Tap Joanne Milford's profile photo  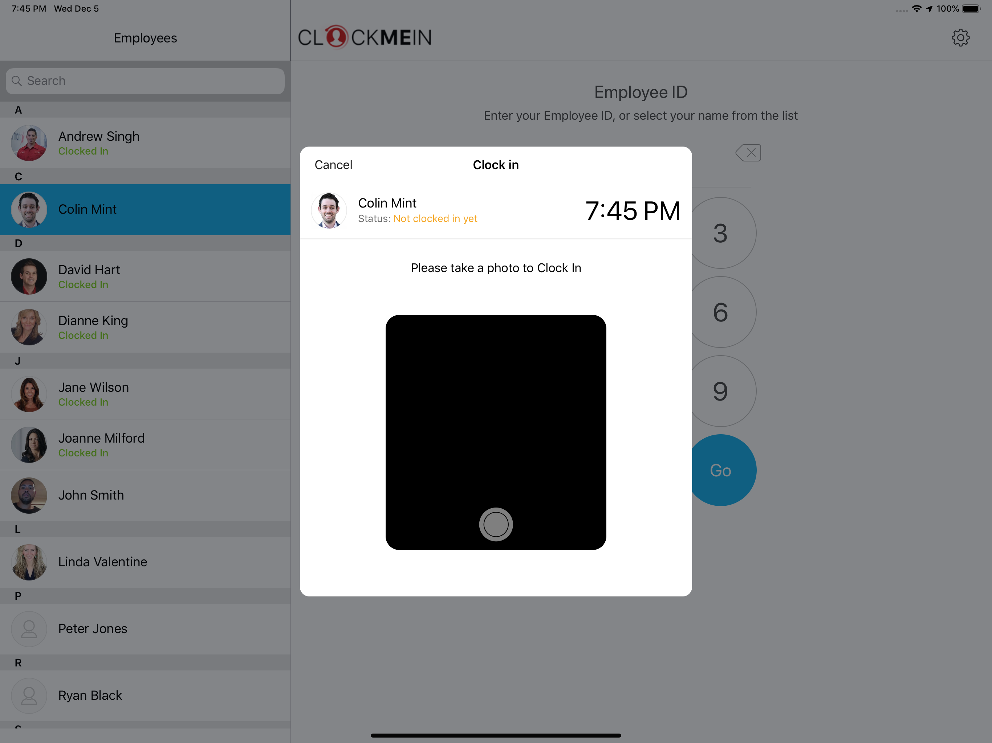[29, 444]
